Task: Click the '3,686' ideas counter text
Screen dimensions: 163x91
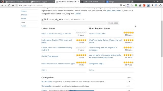Action: 45,19
